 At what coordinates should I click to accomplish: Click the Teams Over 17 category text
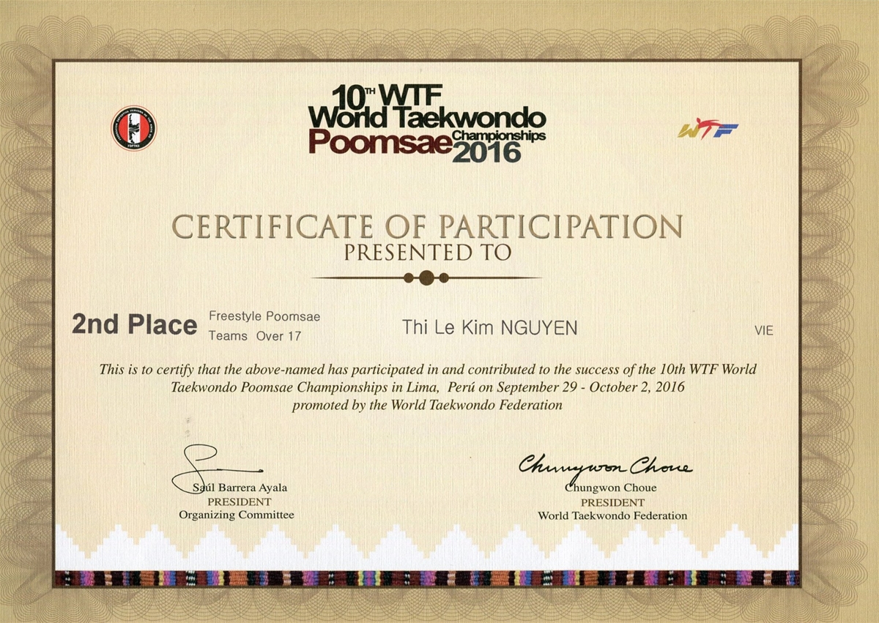(254, 337)
